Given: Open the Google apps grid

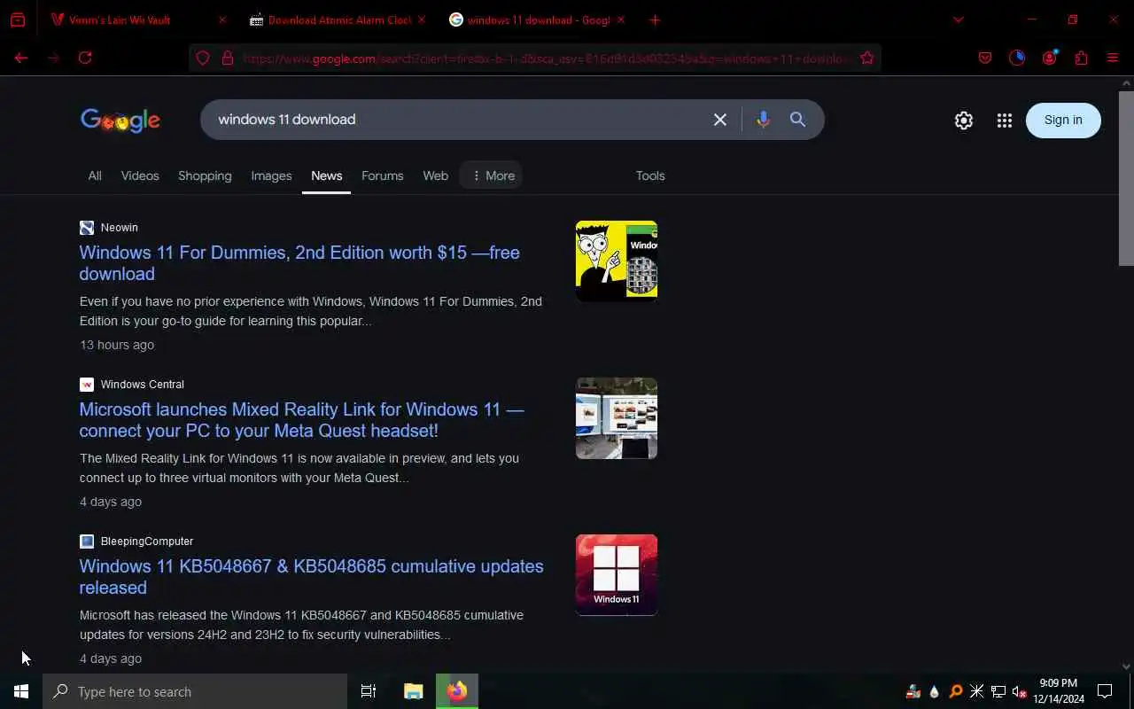Looking at the screenshot, I should tap(1004, 121).
